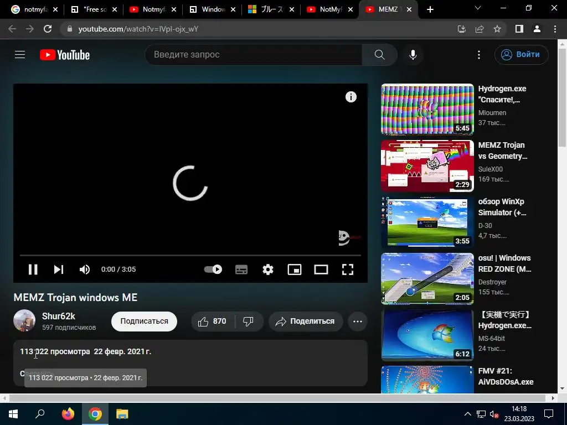Go forward in browser history
The height and width of the screenshot is (425, 567).
tap(30, 29)
